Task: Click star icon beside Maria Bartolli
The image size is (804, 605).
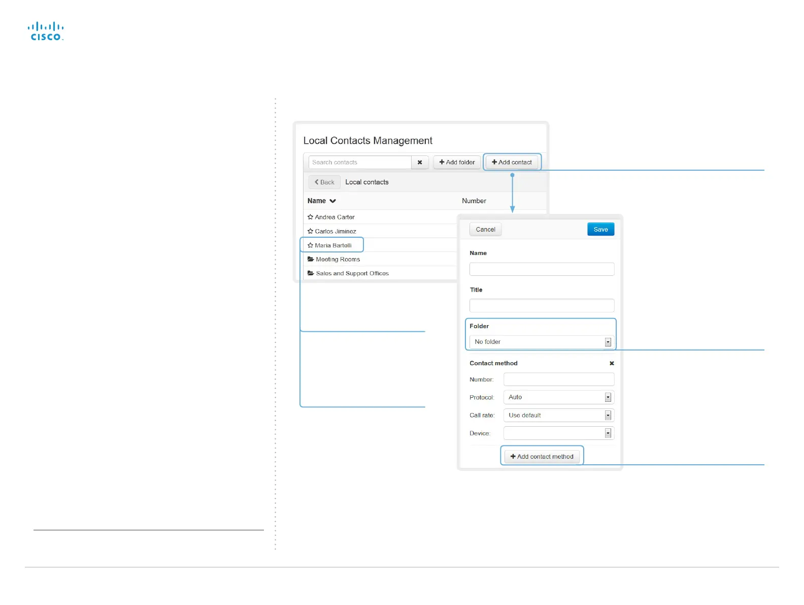Action: point(310,245)
